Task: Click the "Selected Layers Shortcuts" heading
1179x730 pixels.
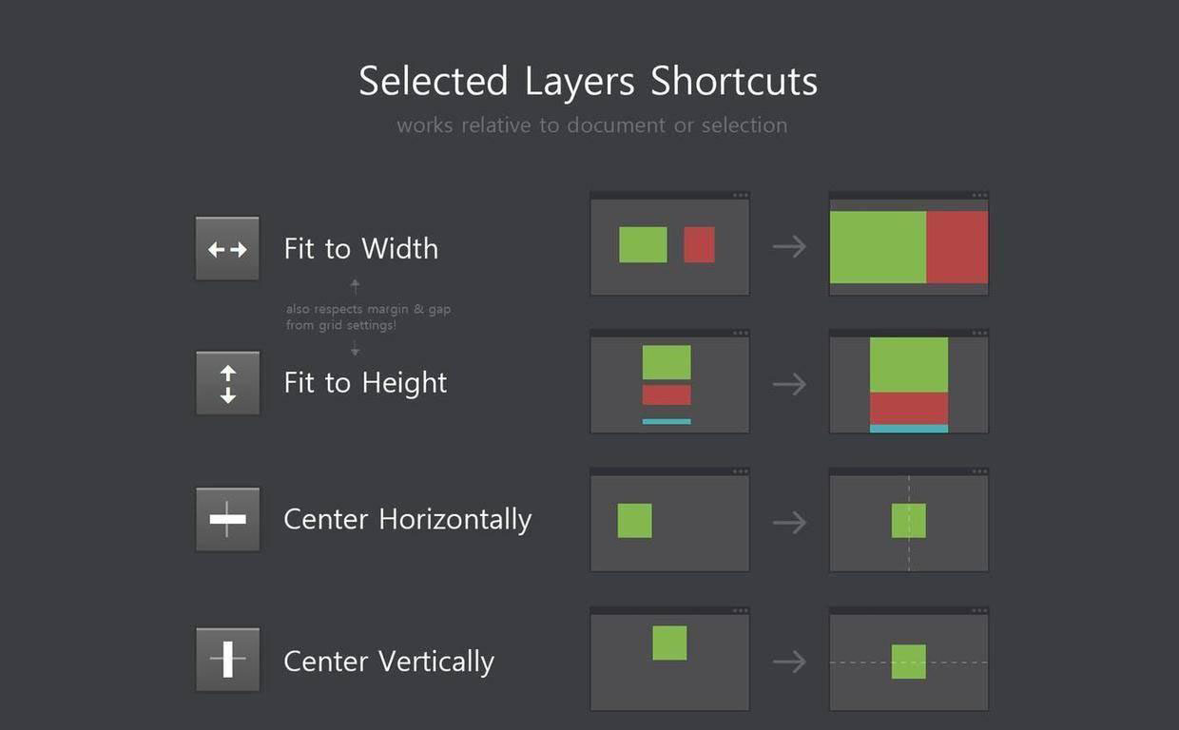Action: tap(589, 82)
